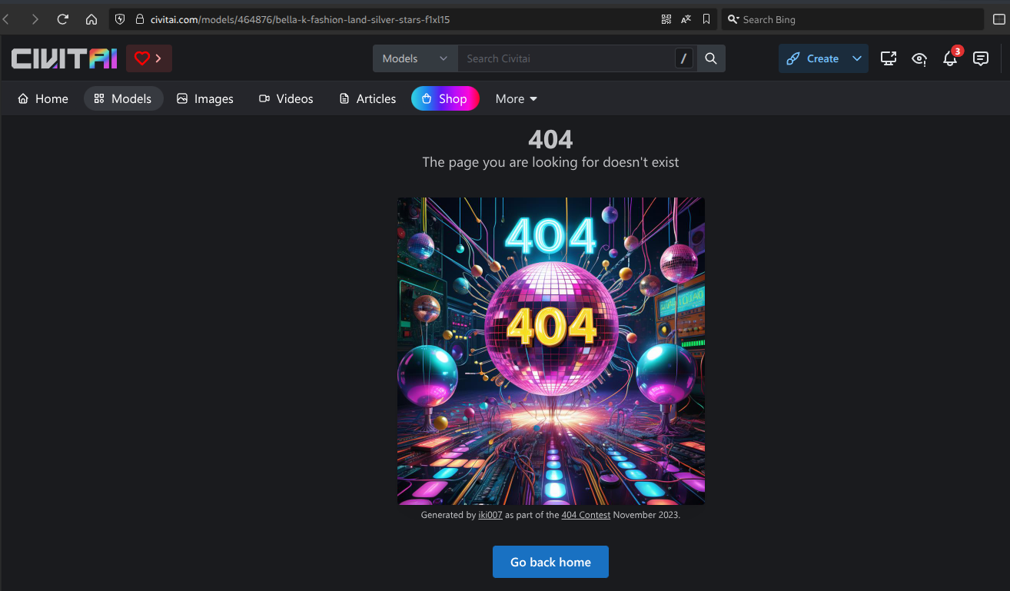Open the Videos tab
The image size is (1010, 591).
[286, 98]
